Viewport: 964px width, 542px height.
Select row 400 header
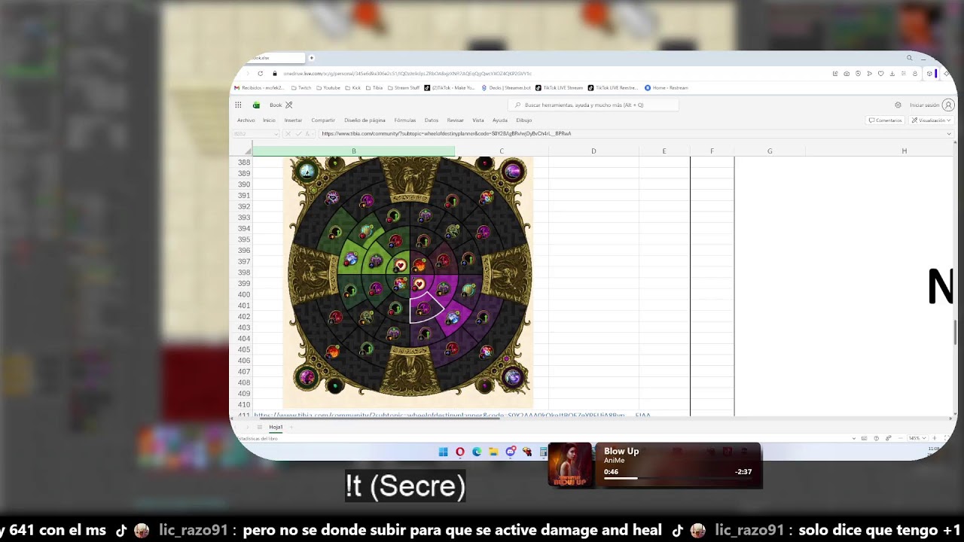244,294
